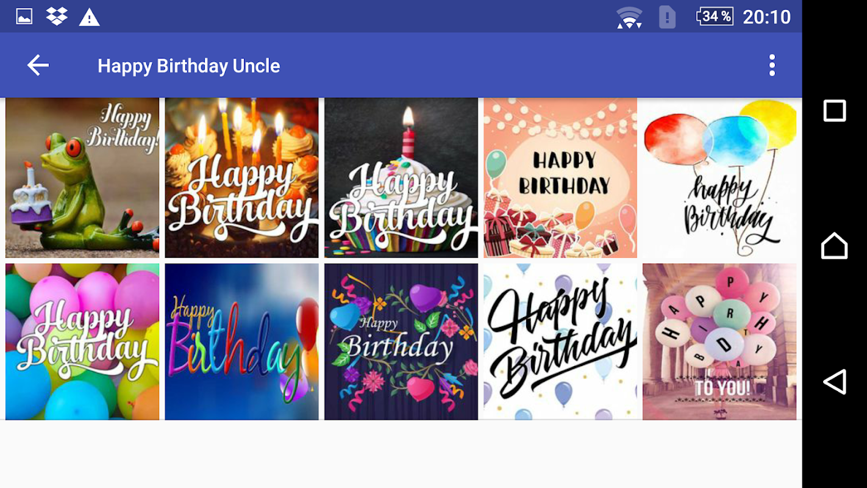The height and width of the screenshot is (488, 867).
Task: Open the candle-lit cupcakes Happy Birthday card
Action: [x=241, y=178]
